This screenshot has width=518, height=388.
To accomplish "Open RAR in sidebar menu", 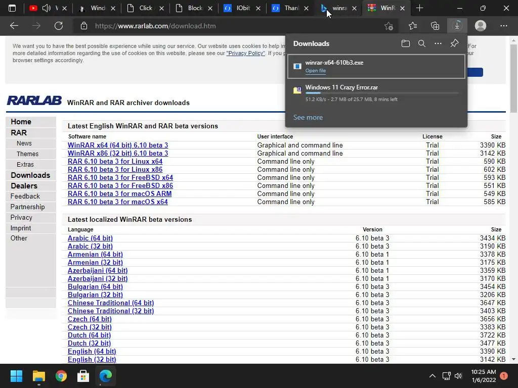I will (x=19, y=133).
